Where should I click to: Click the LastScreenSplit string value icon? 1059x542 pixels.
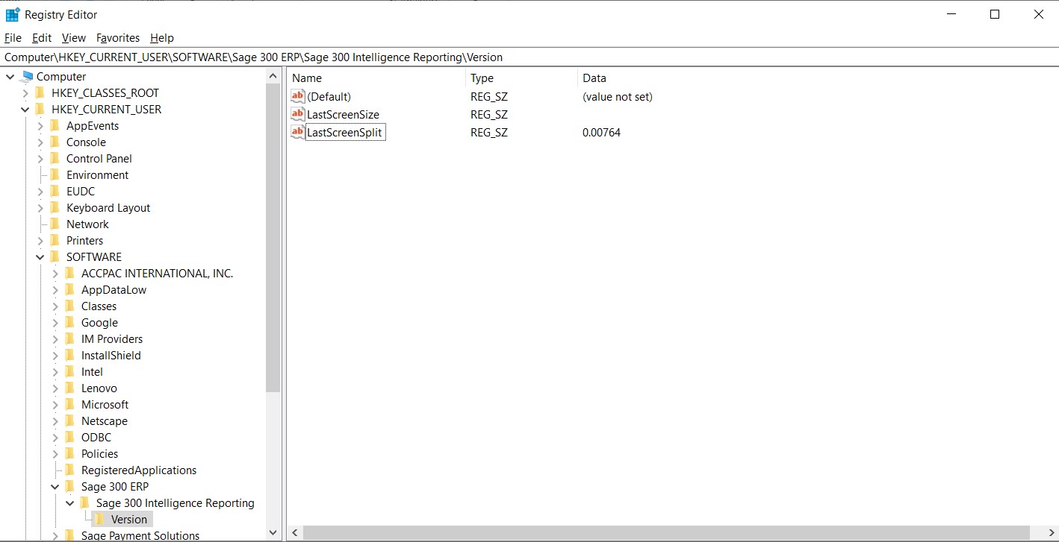pyautogui.click(x=298, y=132)
